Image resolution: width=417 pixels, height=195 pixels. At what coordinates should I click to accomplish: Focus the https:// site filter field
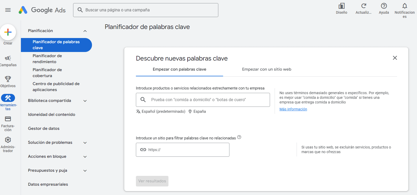(x=183, y=150)
